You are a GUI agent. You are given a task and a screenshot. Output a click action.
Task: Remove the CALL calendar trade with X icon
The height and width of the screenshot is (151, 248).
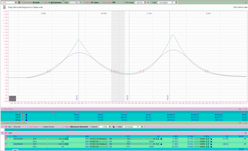(x=245, y=139)
